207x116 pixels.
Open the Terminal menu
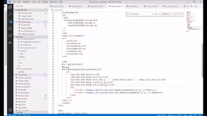pyautogui.click(x=53, y=2)
